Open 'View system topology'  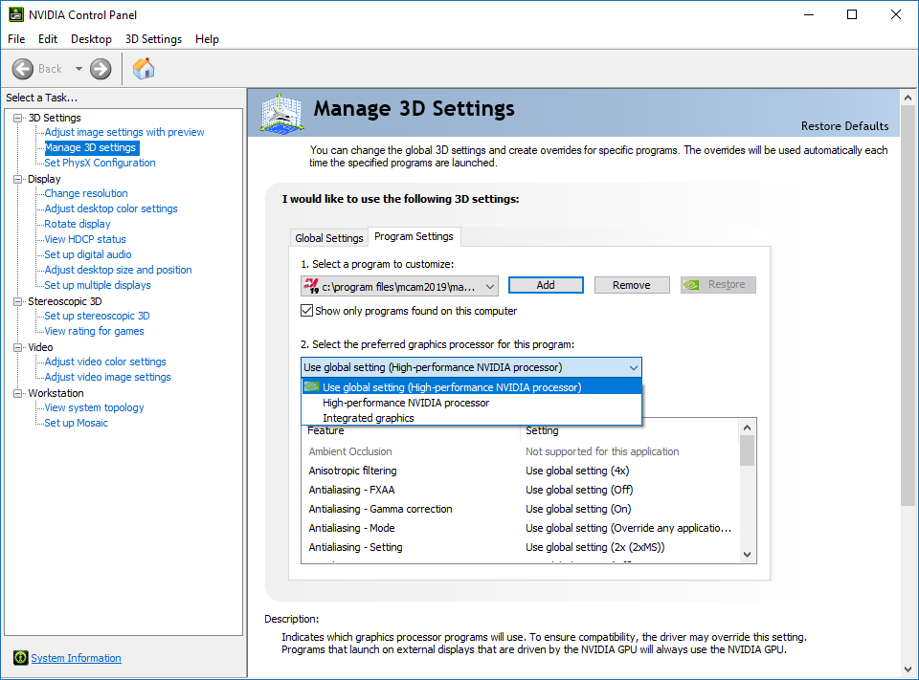click(x=94, y=407)
